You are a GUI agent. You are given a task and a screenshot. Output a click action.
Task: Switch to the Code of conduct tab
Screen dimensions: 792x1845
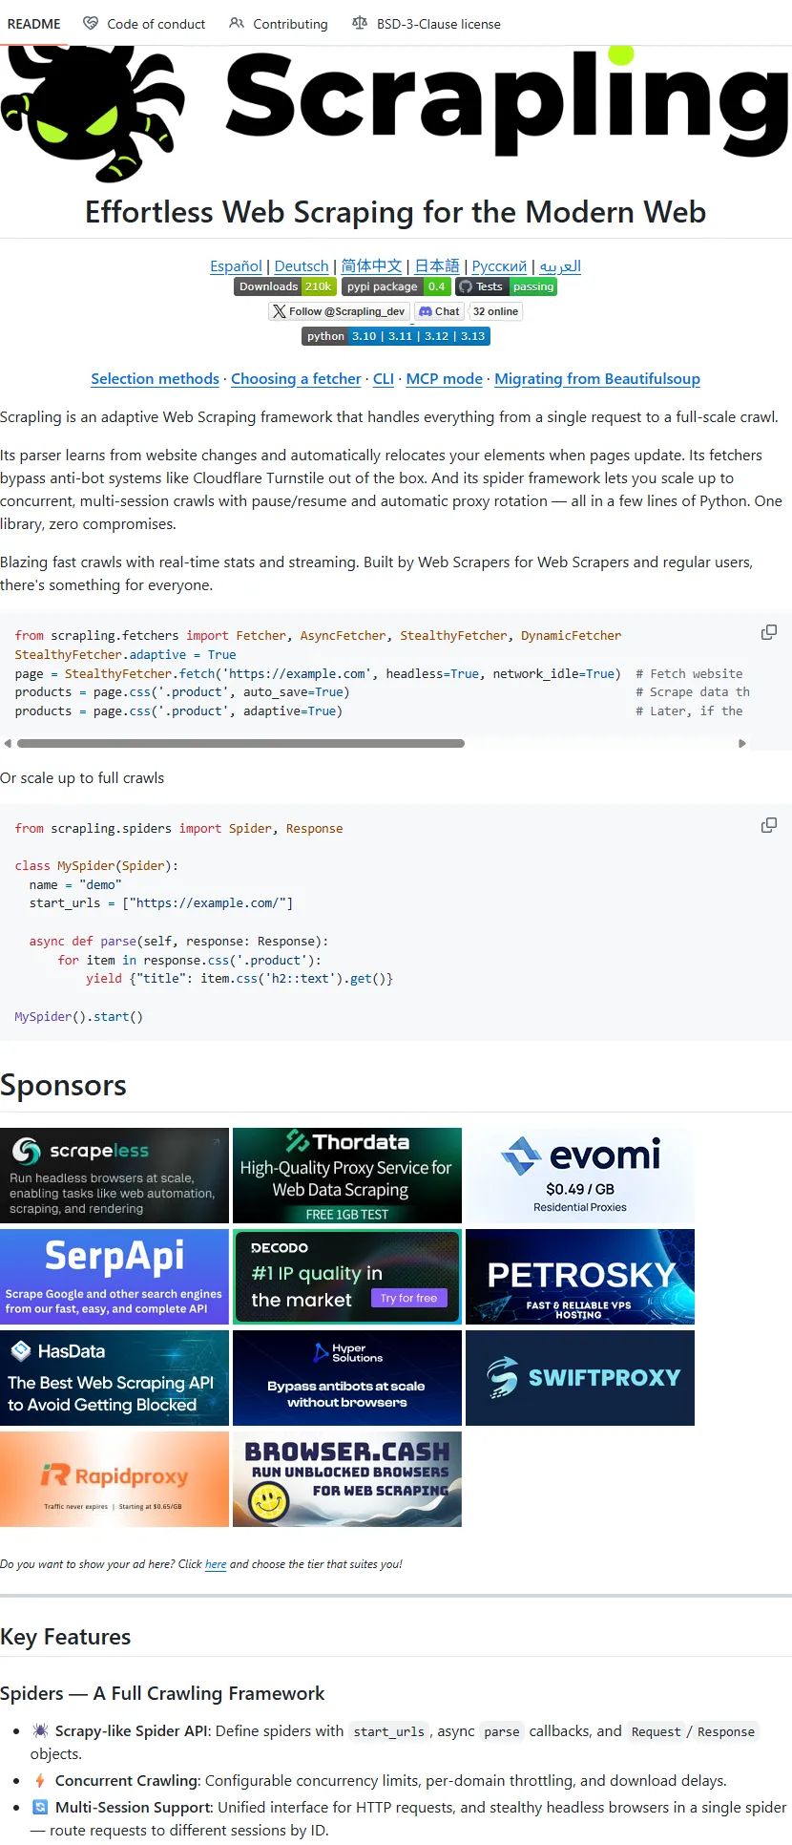[x=144, y=24]
